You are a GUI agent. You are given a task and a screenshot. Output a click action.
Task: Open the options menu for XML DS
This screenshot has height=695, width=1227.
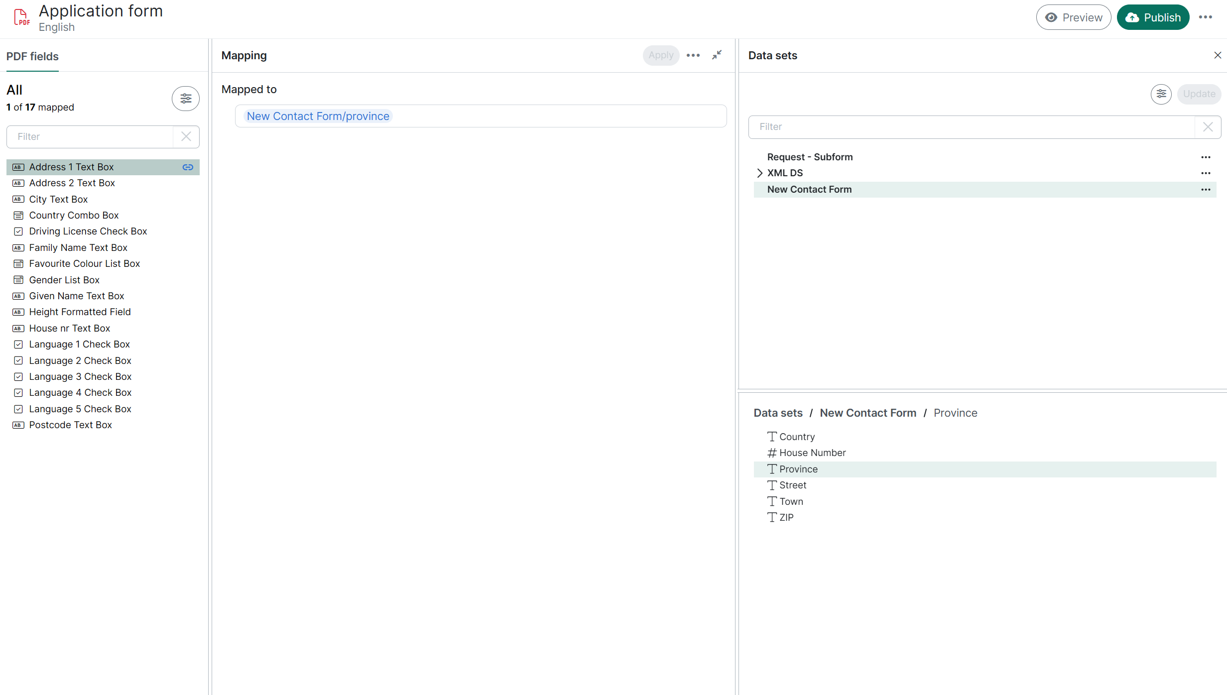[x=1205, y=173]
